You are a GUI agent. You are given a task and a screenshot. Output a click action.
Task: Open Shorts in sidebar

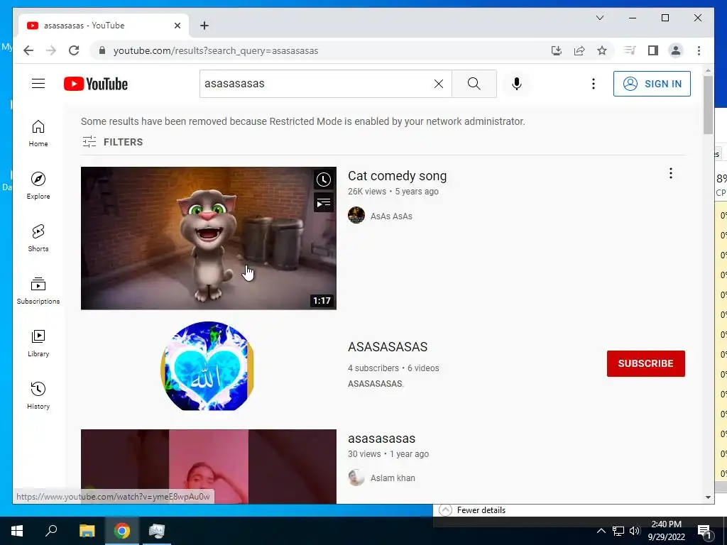point(38,238)
